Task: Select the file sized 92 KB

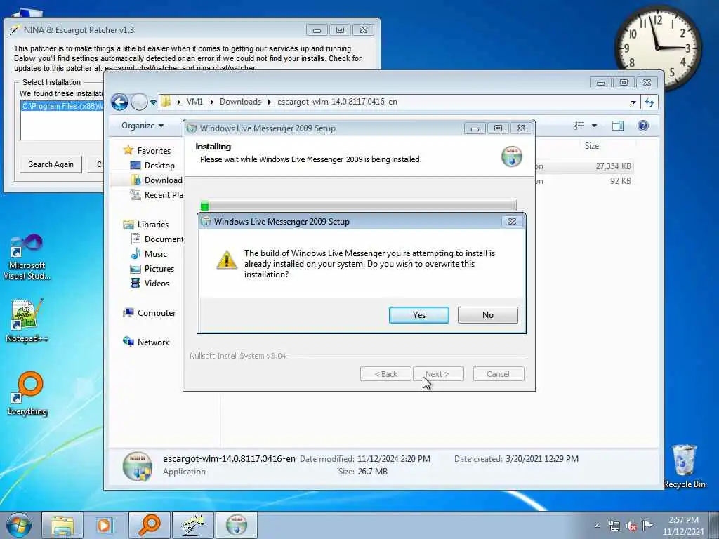Action: click(584, 181)
